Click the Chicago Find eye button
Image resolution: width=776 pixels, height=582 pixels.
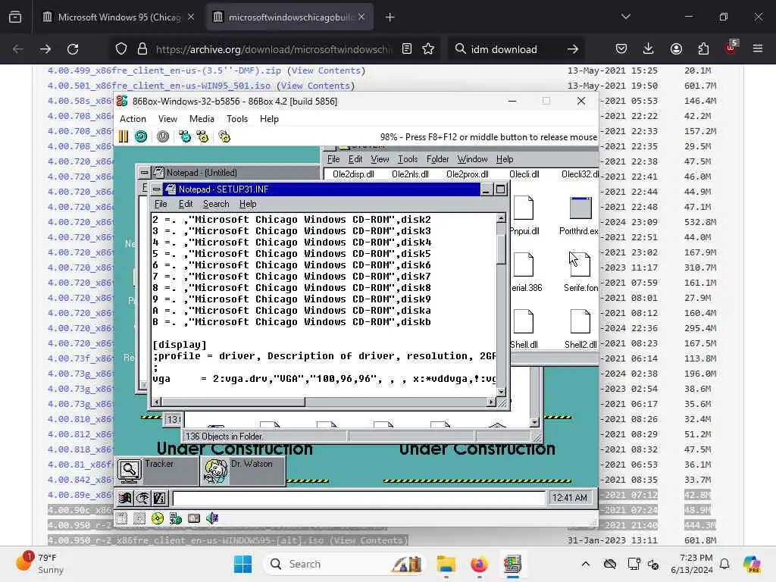(142, 499)
